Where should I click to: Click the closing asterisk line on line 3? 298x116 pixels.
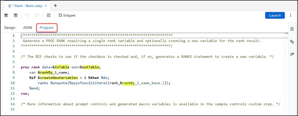tap(97, 46)
